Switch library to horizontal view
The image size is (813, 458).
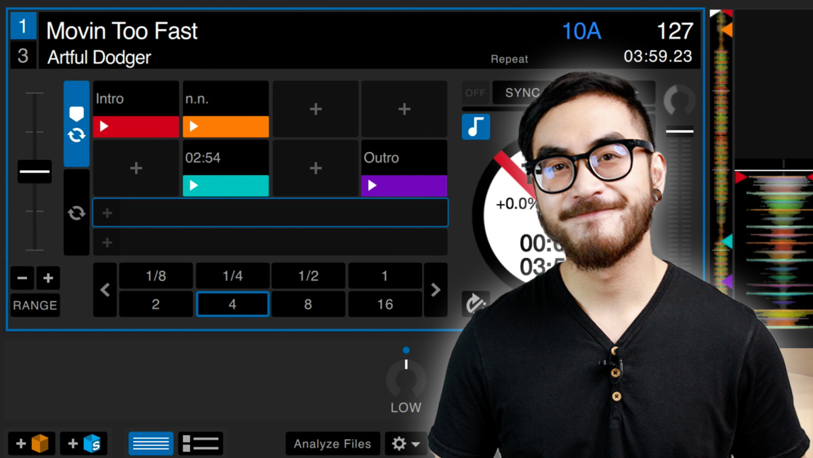point(150,443)
